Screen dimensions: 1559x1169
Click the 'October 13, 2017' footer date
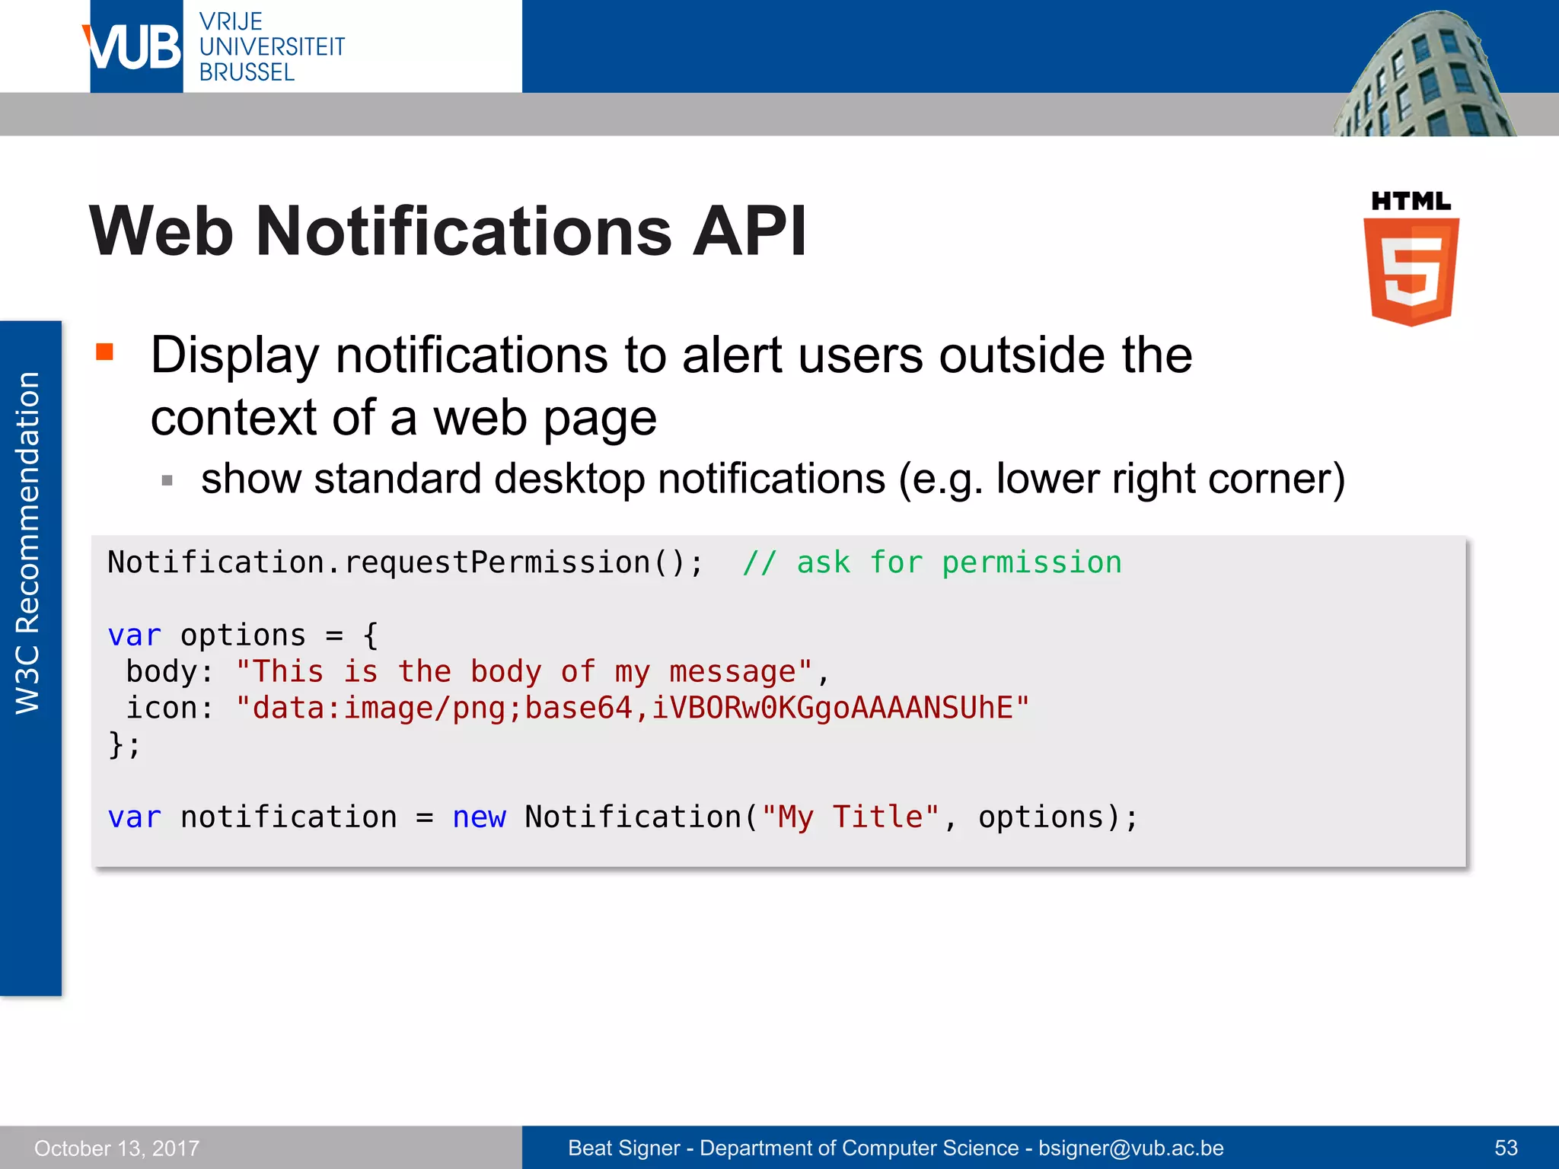116,1148
